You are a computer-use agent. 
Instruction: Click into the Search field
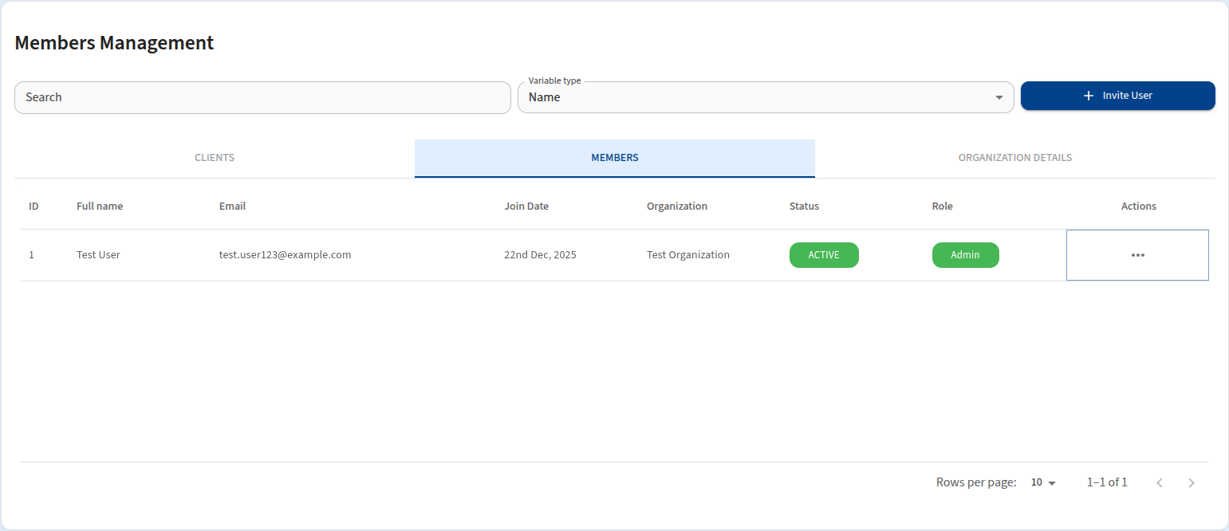coord(262,97)
